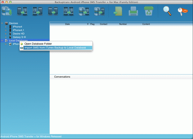Click the green recycle bin delete icon
The width and height of the screenshot is (193, 139).
[149, 11]
